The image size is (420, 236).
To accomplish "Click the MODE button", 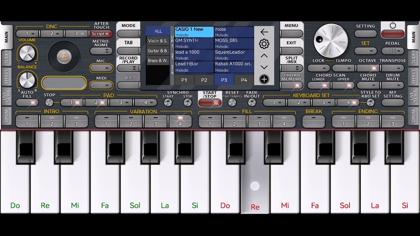I will pos(128,33).
